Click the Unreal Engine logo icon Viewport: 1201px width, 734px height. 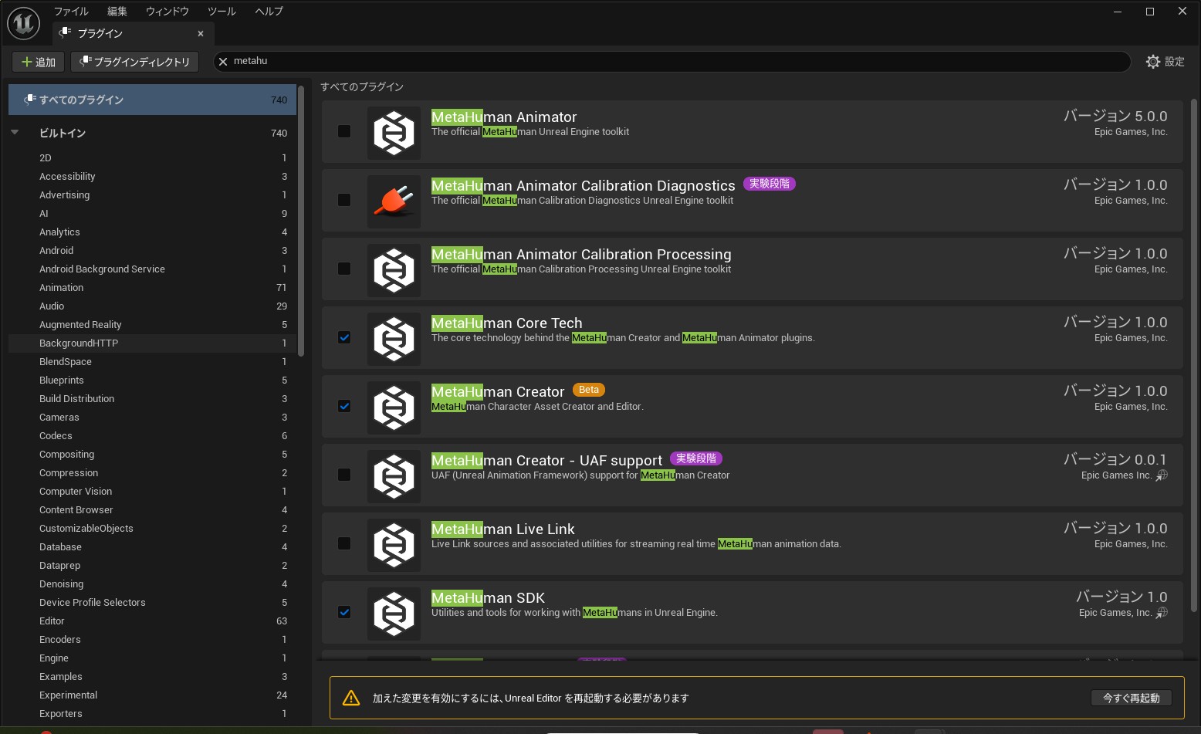click(x=23, y=23)
